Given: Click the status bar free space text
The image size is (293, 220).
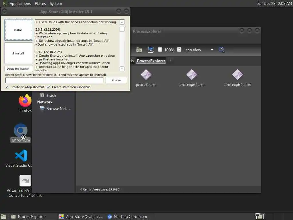Looking at the screenshot, I should 100,189.
